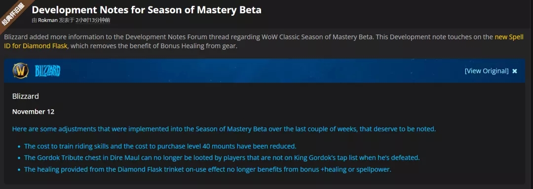Click the November 12 date heading
The height and width of the screenshot is (189, 533).
click(34, 112)
